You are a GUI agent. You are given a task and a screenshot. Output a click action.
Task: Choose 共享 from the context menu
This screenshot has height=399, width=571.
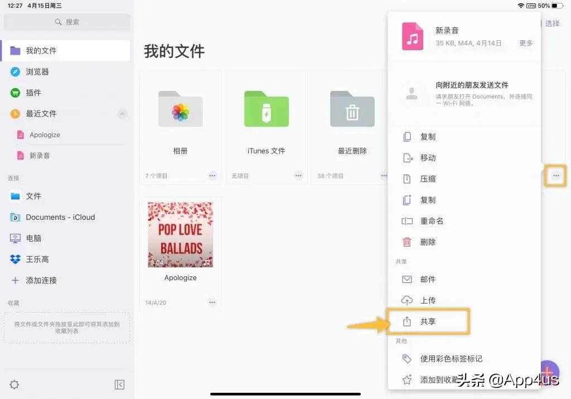click(428, 321)
